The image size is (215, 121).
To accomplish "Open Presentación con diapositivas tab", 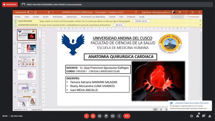I will [x=93, y=17].
